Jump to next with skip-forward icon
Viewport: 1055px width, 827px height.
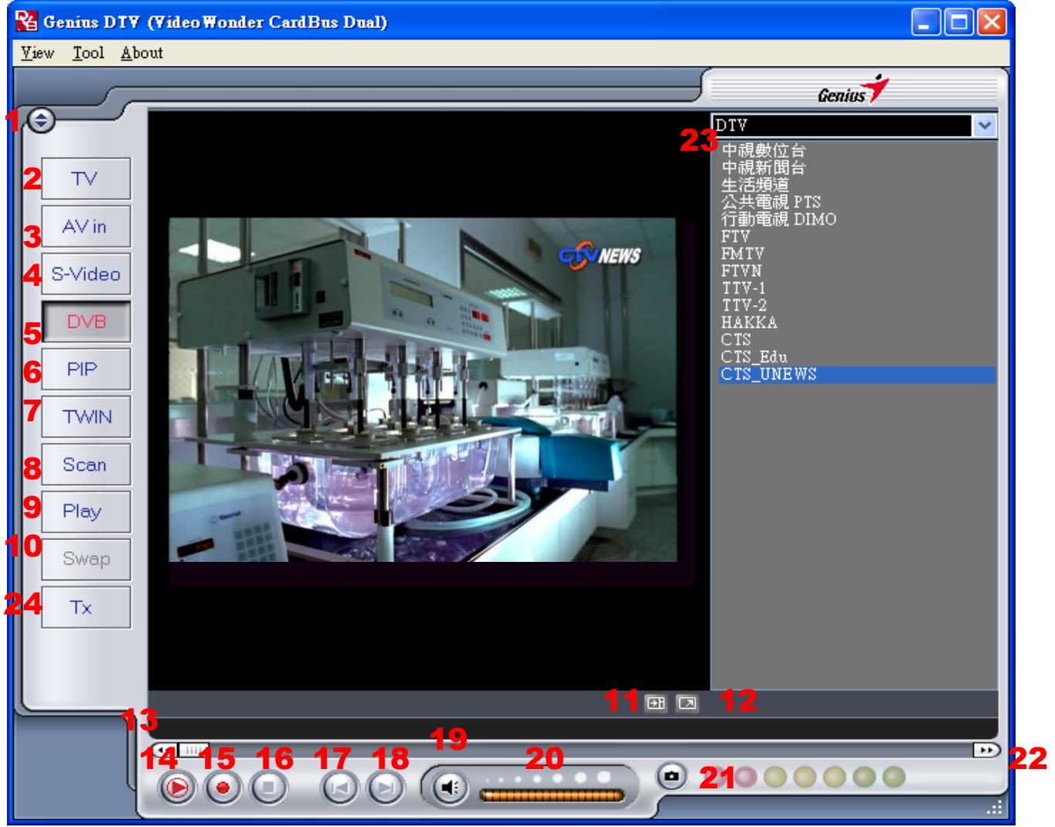coord(386,788)
